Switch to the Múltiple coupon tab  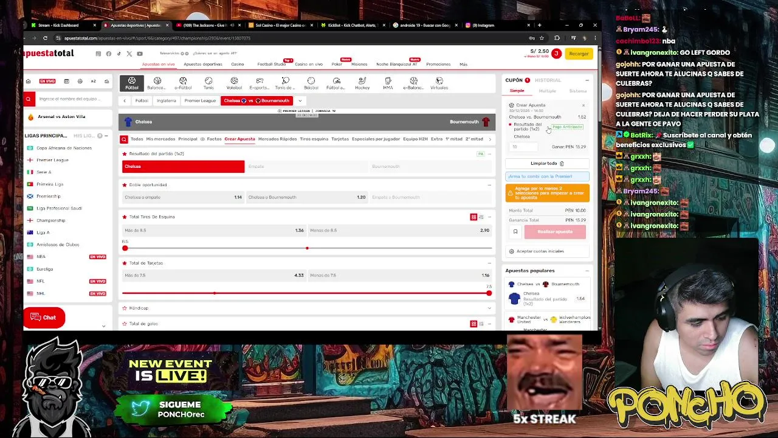tap(547, 91)
